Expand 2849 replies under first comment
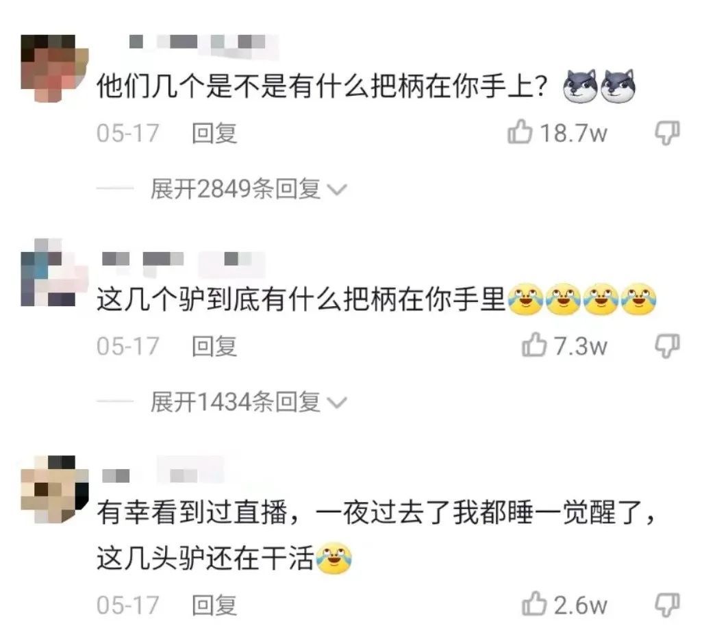Screen dimensions: 717x639 pyautogui.click(x=236, y=189)
